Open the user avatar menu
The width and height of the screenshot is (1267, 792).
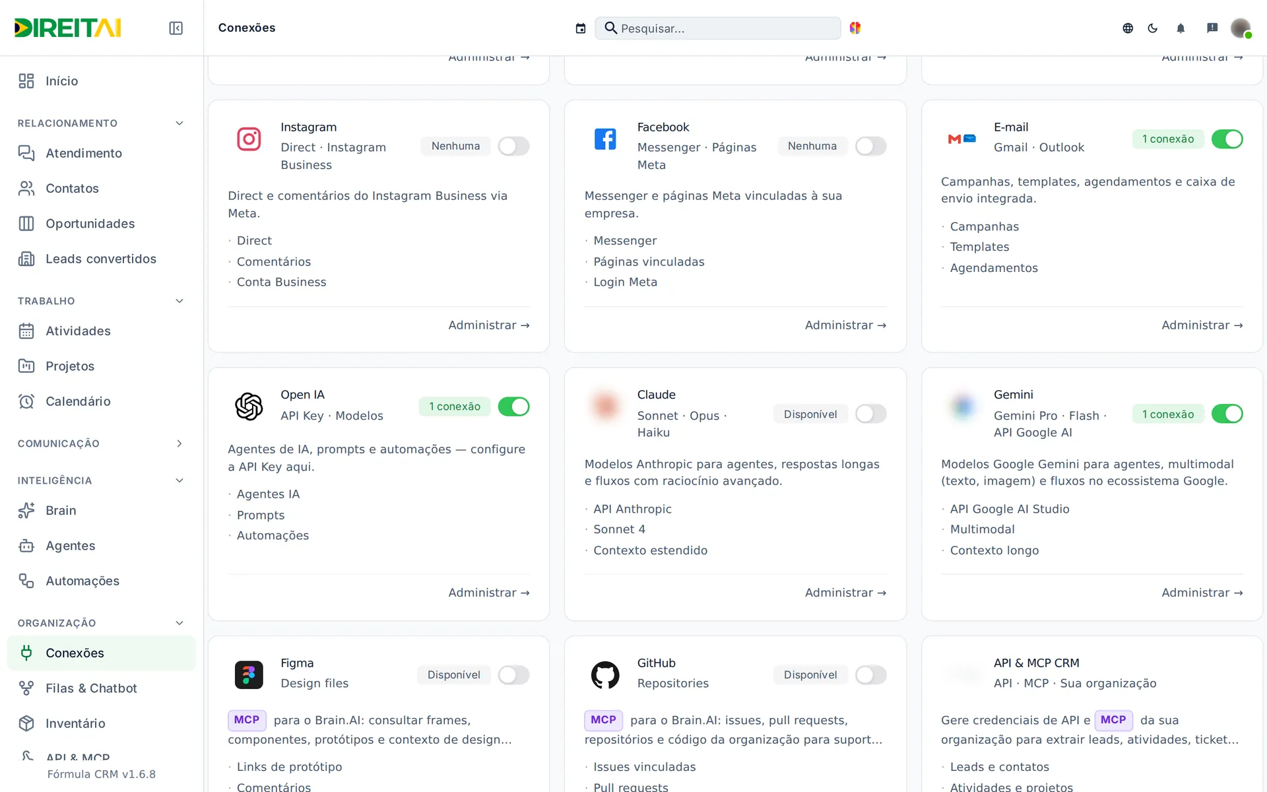coord(1241,28)
